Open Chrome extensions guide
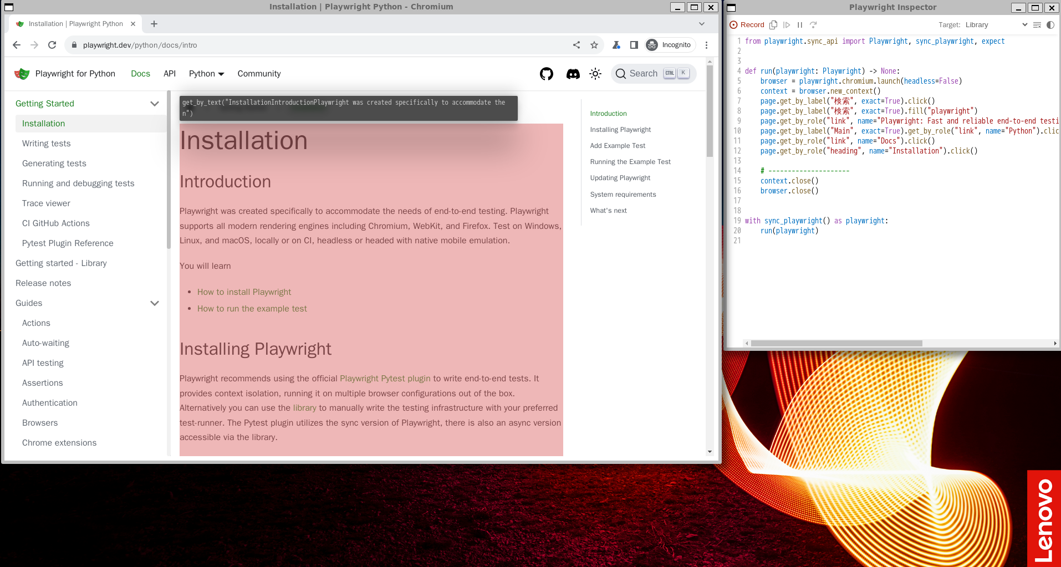This screenshot has height=567, width=1061. click(x=91, y=443)
